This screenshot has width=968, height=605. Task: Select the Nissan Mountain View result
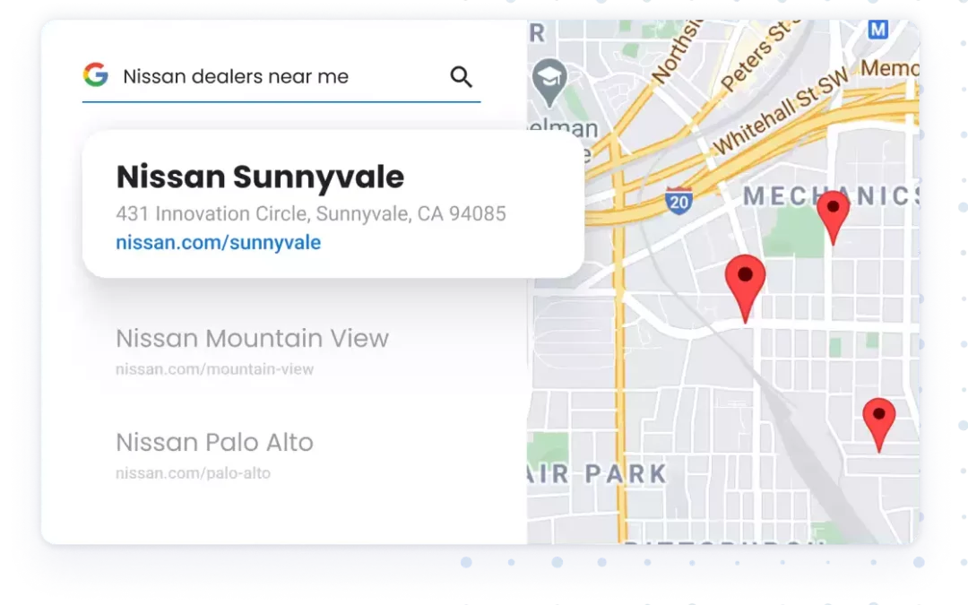coord(252,339)
